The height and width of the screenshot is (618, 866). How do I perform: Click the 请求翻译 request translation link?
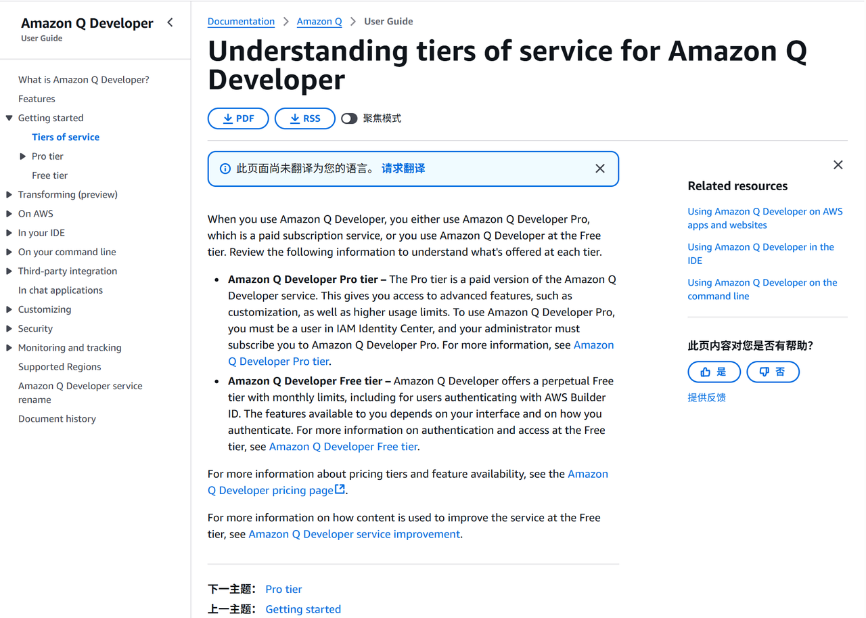point(403,169)
